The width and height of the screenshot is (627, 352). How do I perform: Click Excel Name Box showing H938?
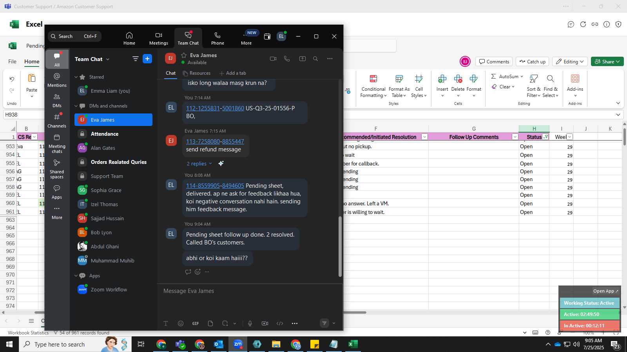coord(24,115)
